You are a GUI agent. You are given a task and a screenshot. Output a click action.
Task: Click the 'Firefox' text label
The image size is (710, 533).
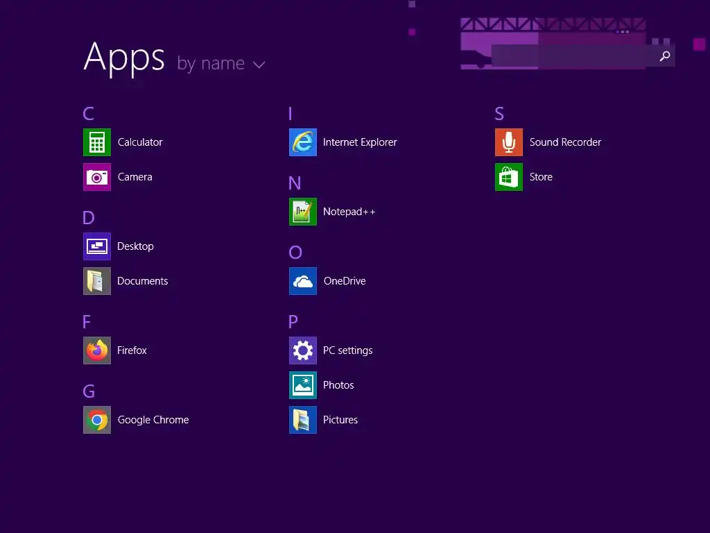pyautogui.click(x=132, y=350)
